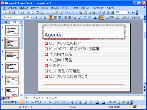Apply 3-D style to the shape

coord(128,102)
